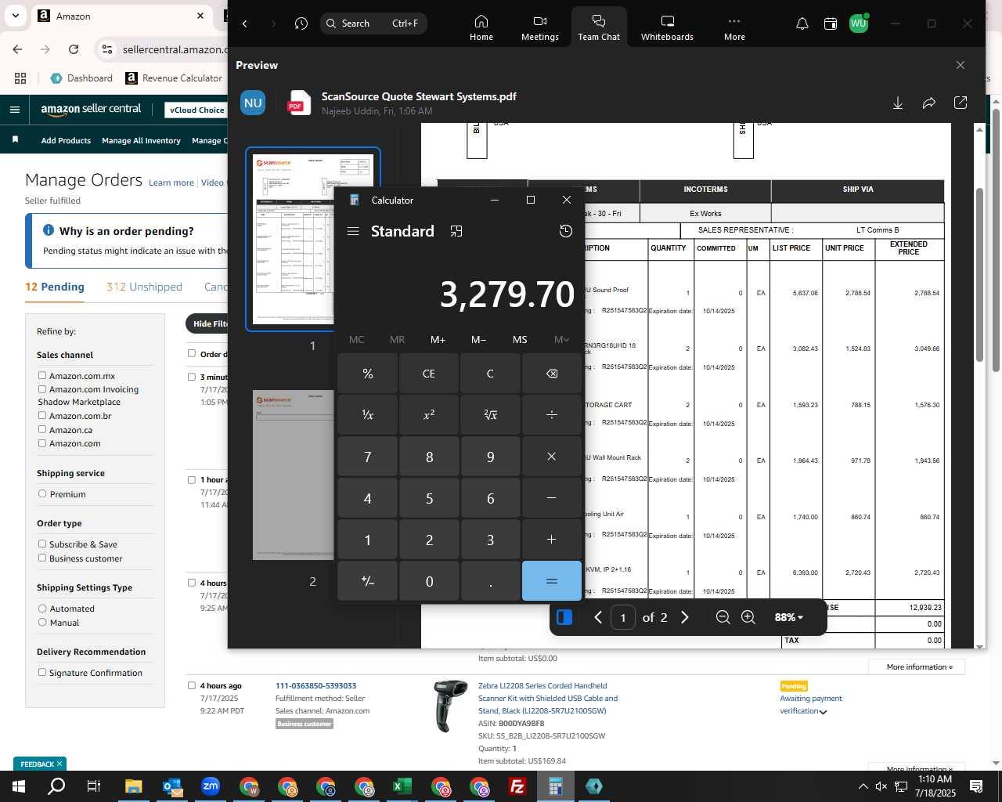Viewport: 1002px width, 802px height.
Task: Download the ScanSource Quote PDF
Action: [898, 103]
